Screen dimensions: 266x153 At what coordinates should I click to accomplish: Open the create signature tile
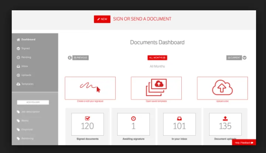tap(90, 88)
